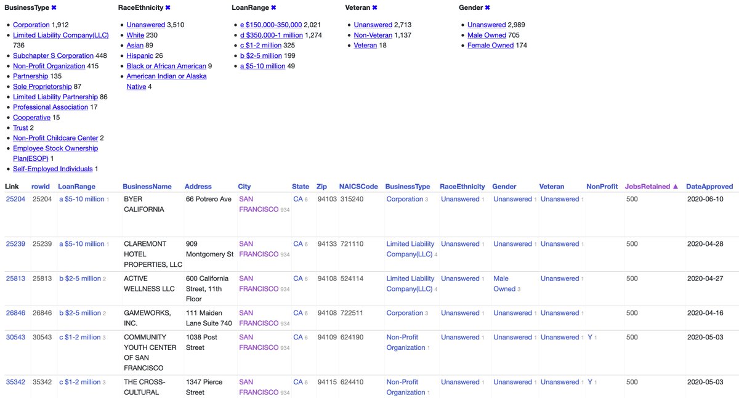Filter by Non-Profit Childcare Center facet

tap(55, 138)
